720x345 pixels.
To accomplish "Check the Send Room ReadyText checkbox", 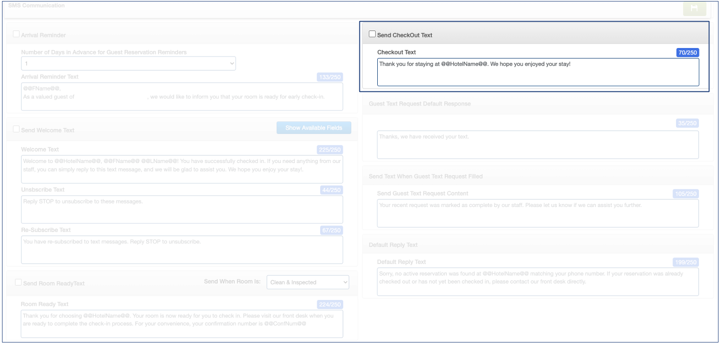I will coord(19,282).
